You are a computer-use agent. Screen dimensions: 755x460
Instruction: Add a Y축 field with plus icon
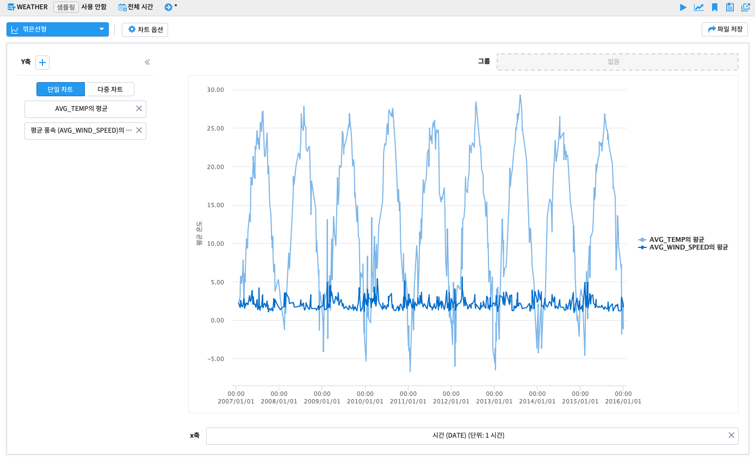tap(42, 63)
